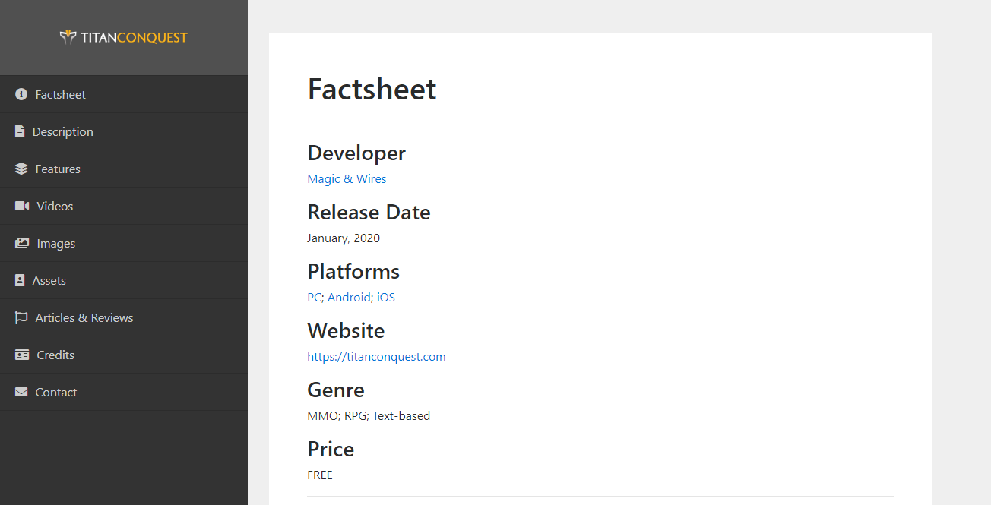
Task: Click the PC platform link
Action: (314, 297)
